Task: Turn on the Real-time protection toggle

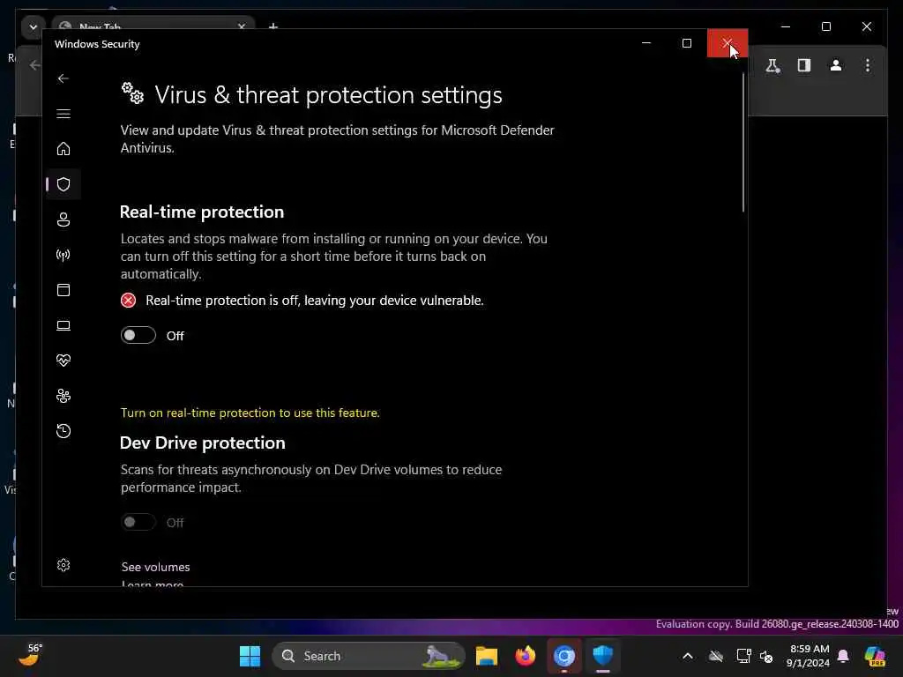Action: (x=138, y=335)
